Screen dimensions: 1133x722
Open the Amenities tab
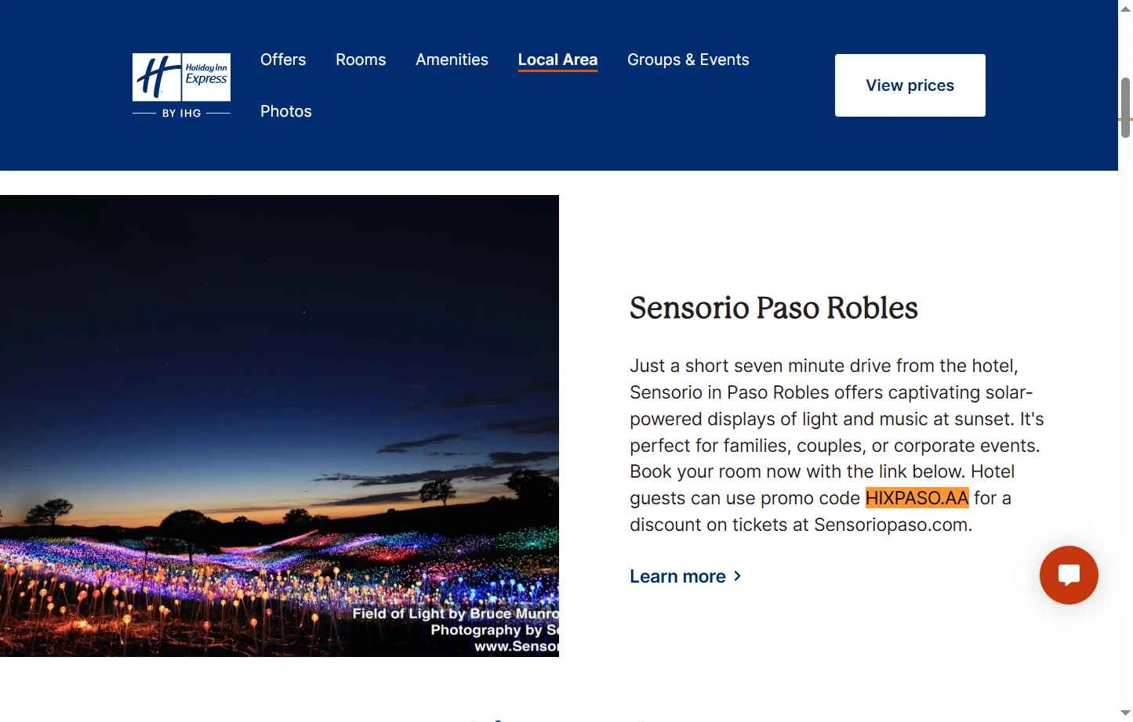(x=452, y=60)
